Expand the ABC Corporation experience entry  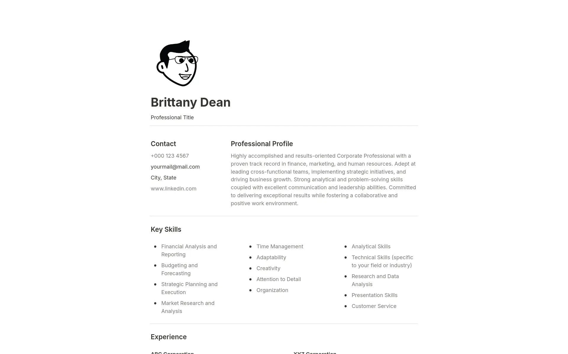point(172,352)
